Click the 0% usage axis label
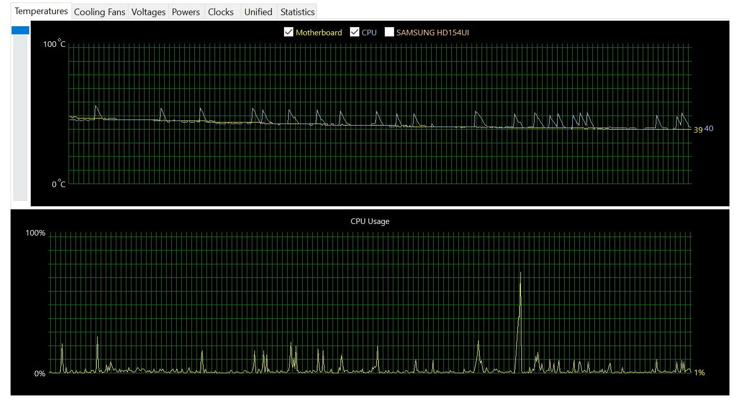 pyautogui.click(x=40, y=373)
